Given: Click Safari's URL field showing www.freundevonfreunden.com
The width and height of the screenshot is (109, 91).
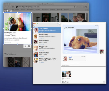Looking at the screenshot, I should pos(45,7).
